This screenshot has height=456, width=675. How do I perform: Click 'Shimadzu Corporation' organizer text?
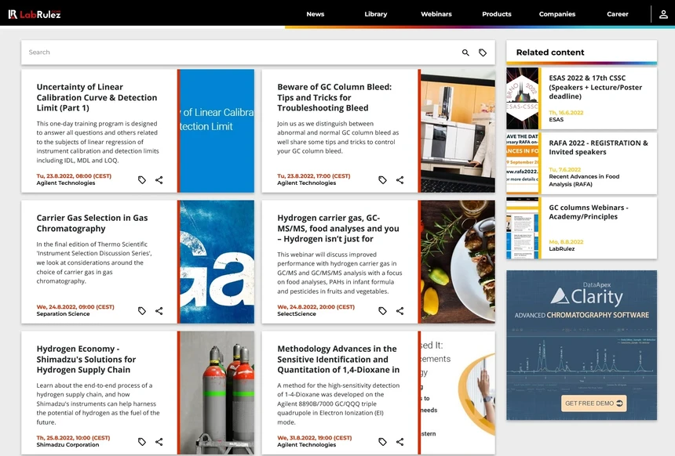click(67, 444)
